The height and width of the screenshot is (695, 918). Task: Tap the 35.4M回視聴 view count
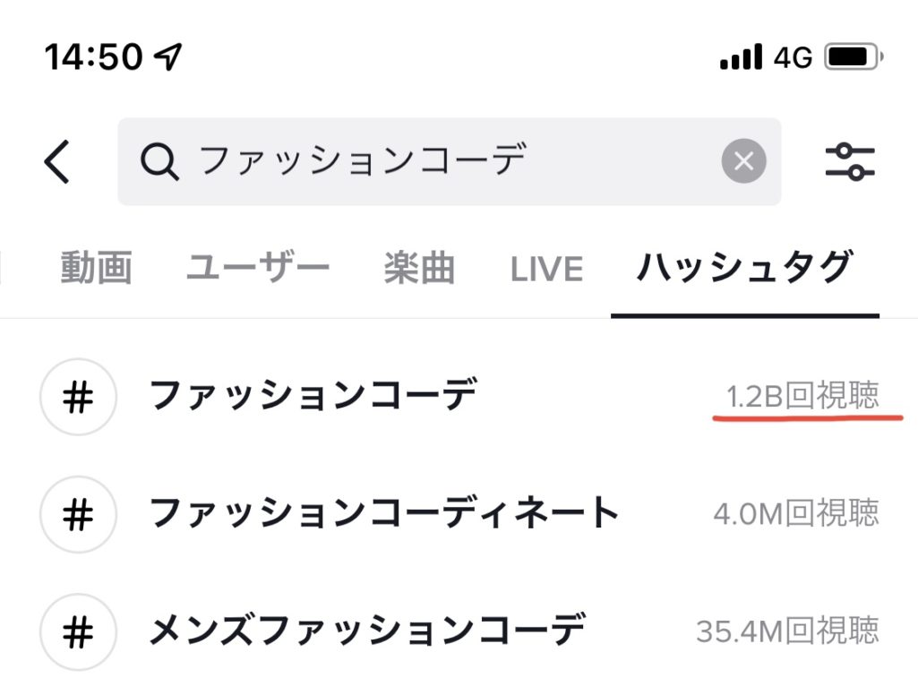(787, 631)
